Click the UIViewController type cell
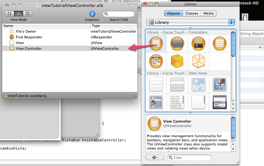Image resolution: width=264 pixels, height=166 pixels. [x=105, y=49]
